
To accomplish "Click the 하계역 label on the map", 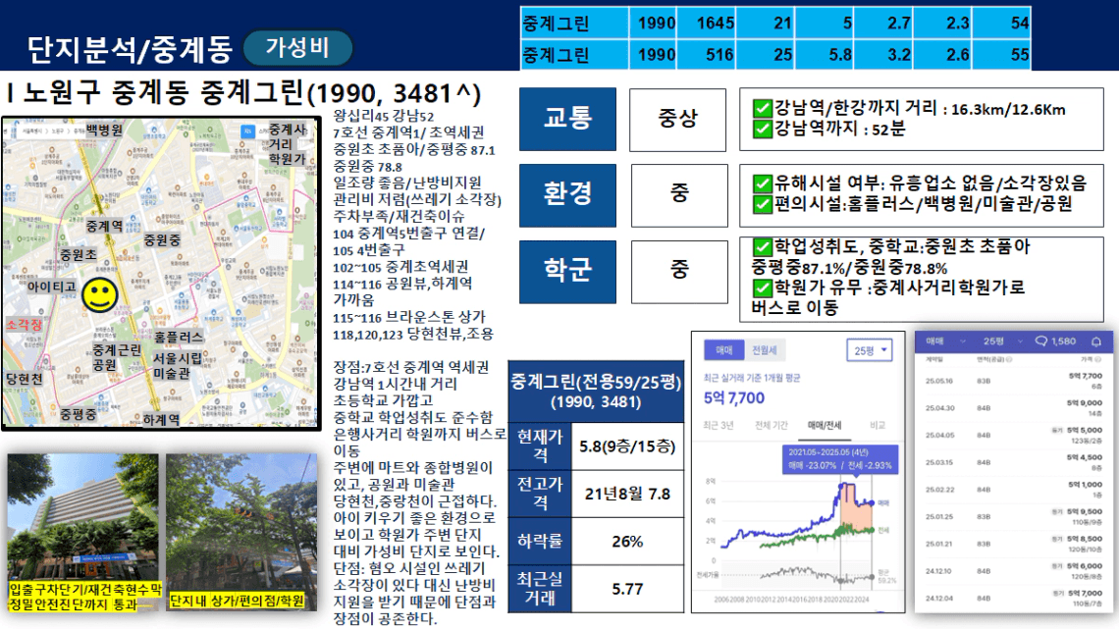I will (x=161, y=420).
